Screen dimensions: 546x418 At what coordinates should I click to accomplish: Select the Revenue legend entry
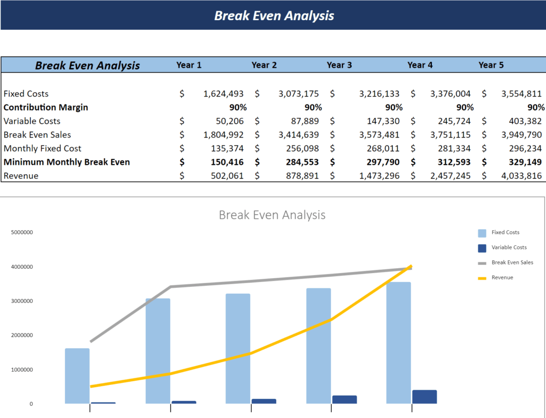501,277
